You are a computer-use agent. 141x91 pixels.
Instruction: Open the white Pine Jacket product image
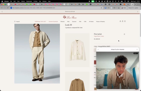[x=77, y=50]
